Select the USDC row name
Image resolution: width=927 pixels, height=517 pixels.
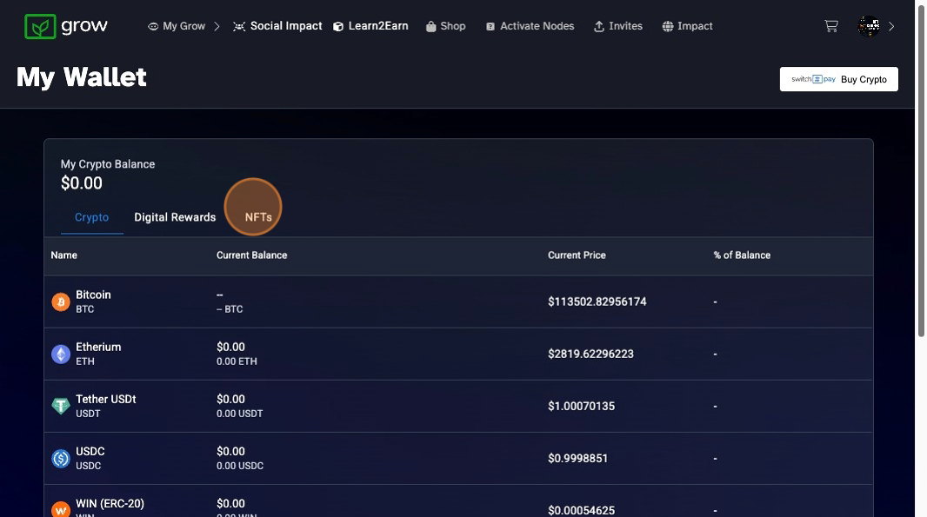[x=90, y=452]
